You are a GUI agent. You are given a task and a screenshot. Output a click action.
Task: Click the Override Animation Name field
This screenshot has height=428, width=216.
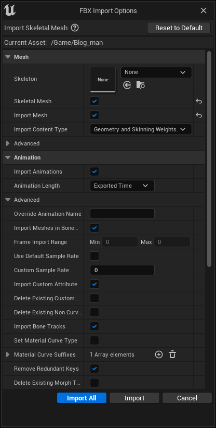[122, 214]
